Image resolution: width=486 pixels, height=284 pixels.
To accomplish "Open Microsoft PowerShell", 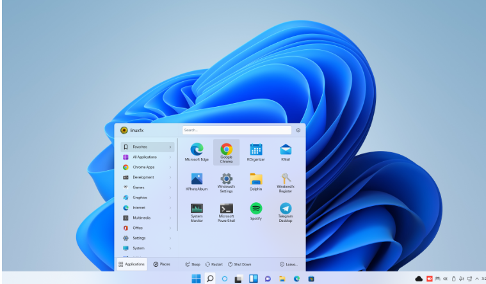I will pos(226,211).
